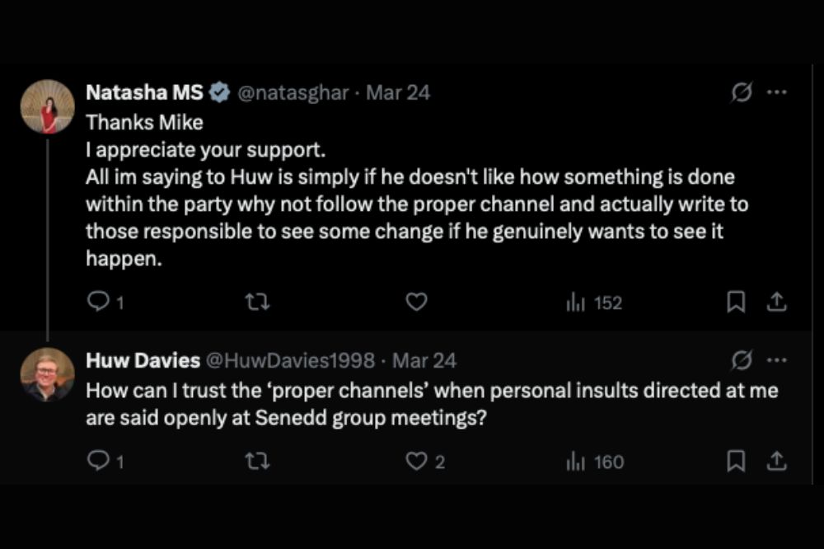Click Huw Davies's profile picture
Viewport: 824px width, 549px height.
[48, 374]
